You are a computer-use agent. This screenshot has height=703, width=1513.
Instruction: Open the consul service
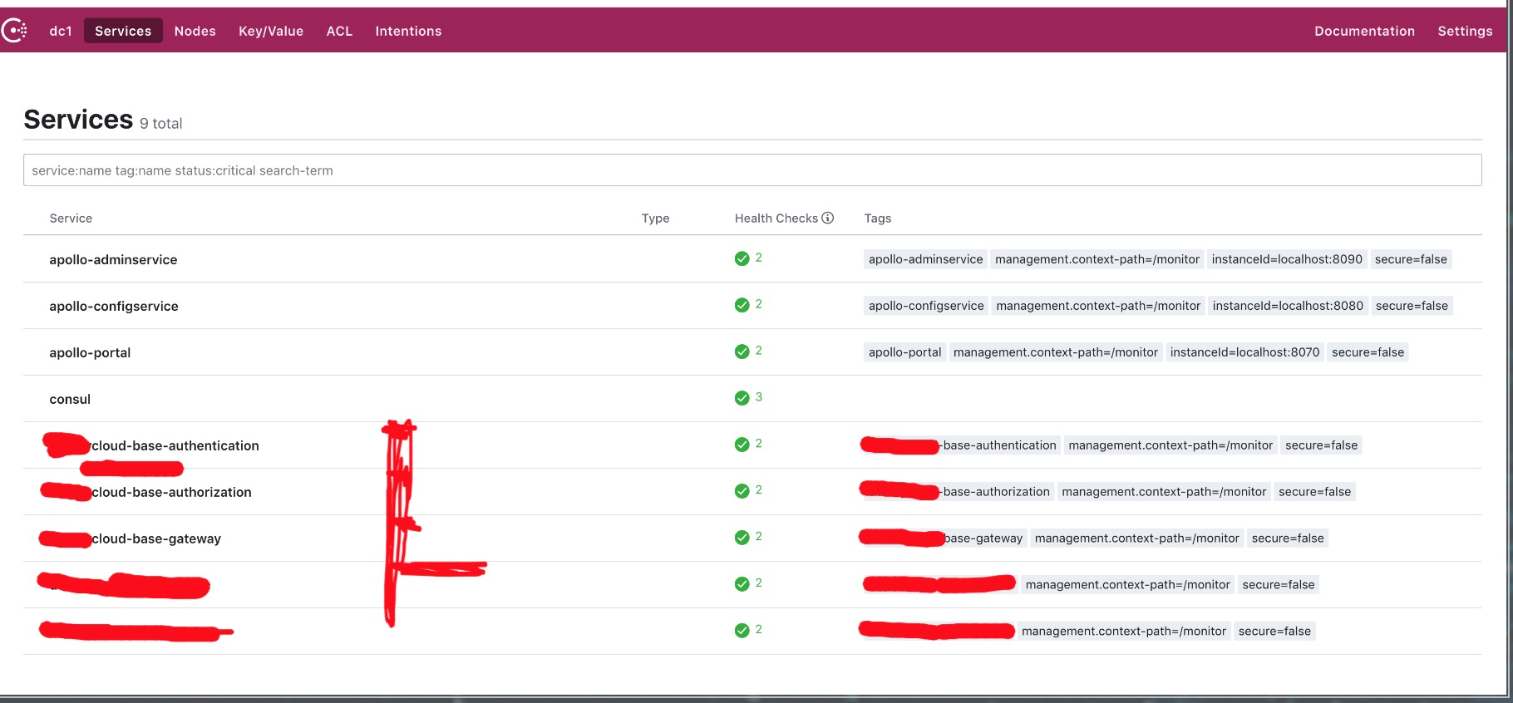click(x=70, y=399)
